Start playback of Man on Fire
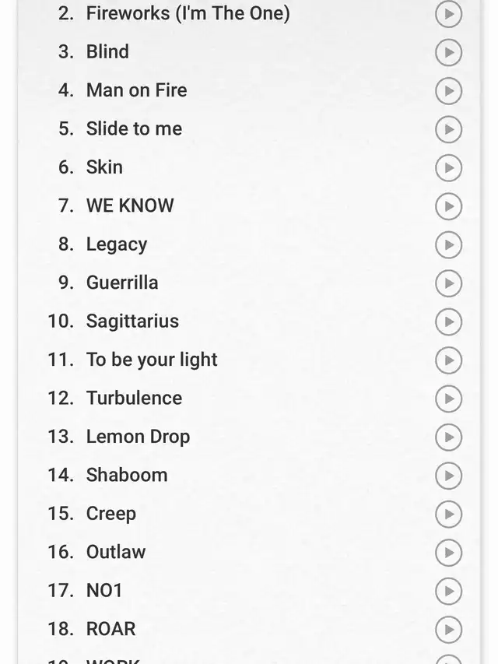Image resolution: width=498 pixels, height=664 pixels. click(x=448, y=90)
